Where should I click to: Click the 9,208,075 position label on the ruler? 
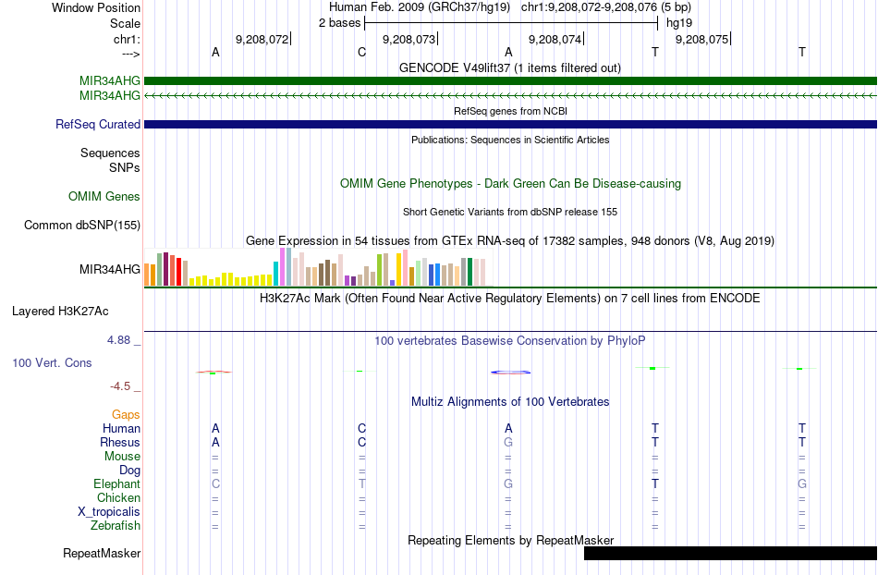pos(701,39)
